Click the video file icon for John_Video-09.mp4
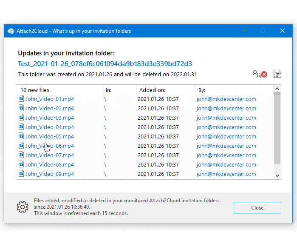Screen dimensions: 297x247 point(21,173)
